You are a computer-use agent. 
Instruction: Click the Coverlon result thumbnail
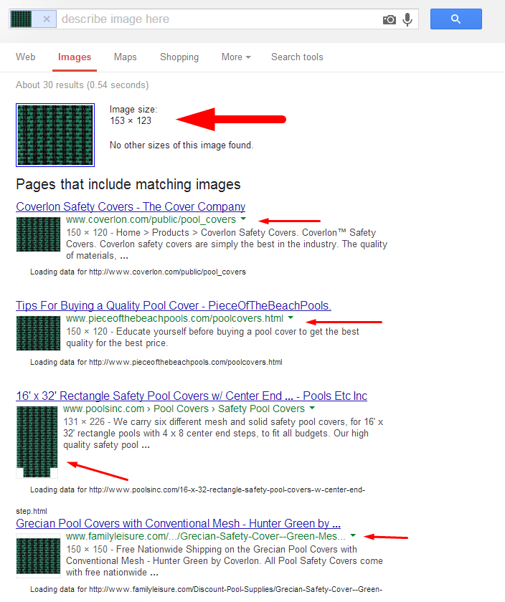click(38, 234)
